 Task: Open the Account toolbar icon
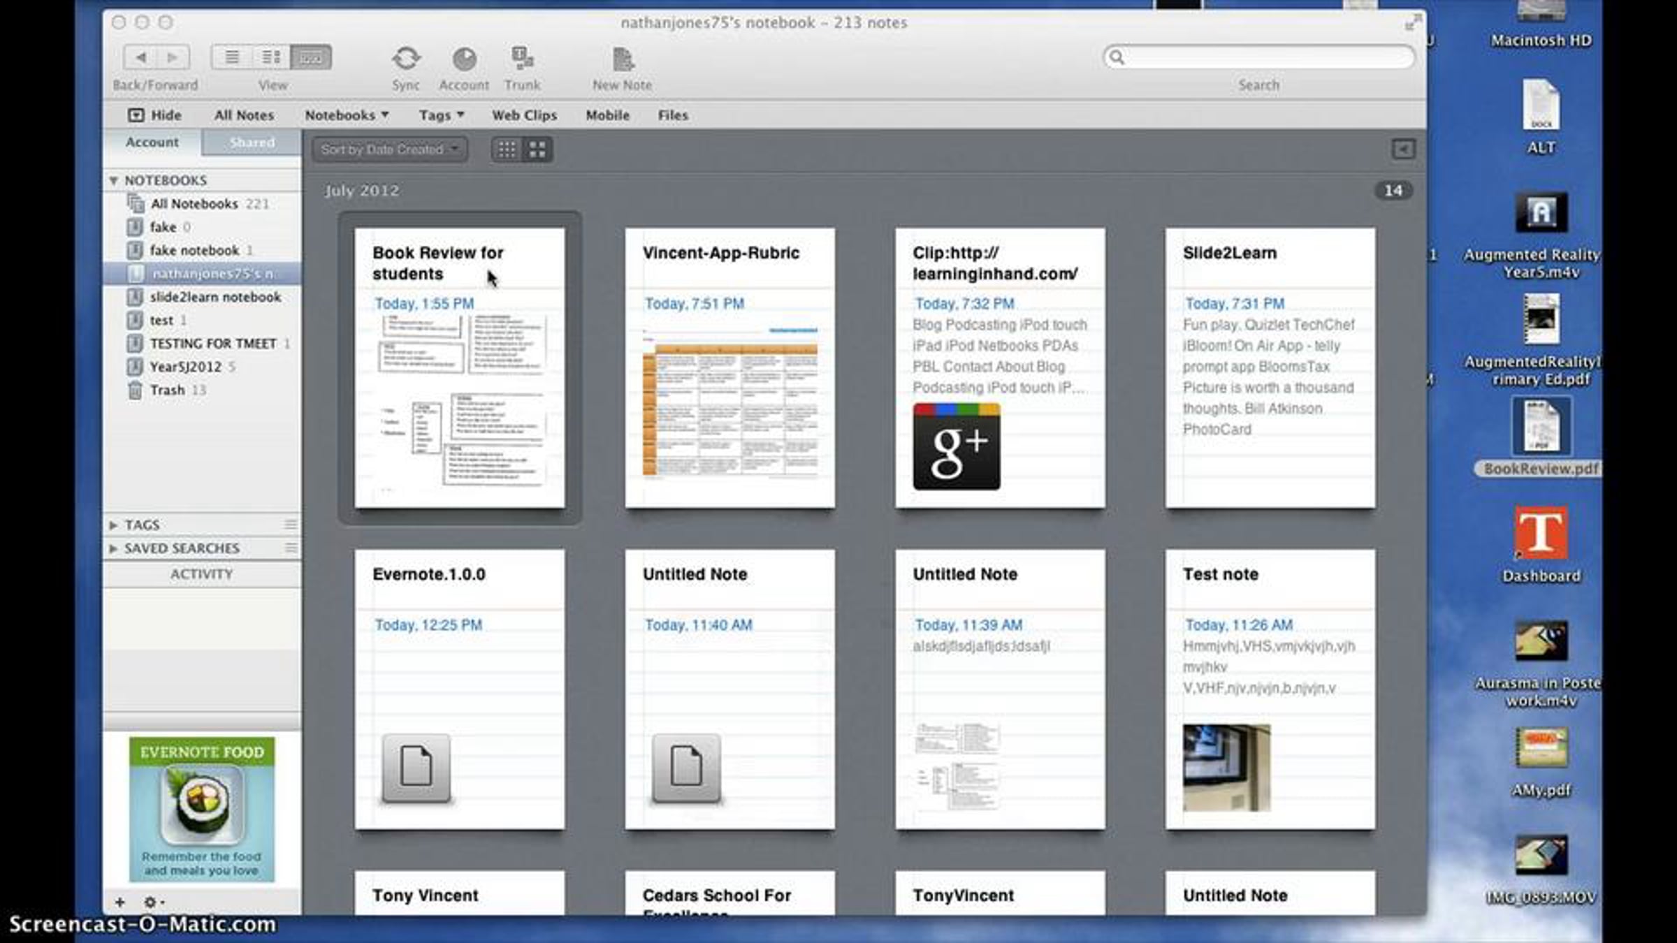(x=464, y=59)
